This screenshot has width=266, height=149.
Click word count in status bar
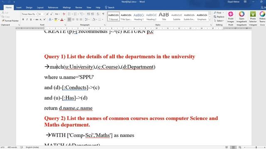(x=12, y=147)
